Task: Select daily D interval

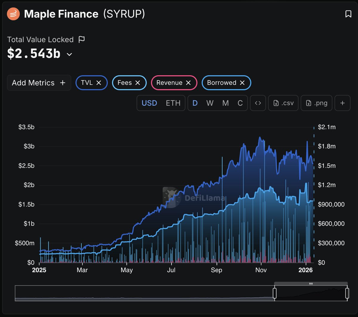Action: coord(195,103)
